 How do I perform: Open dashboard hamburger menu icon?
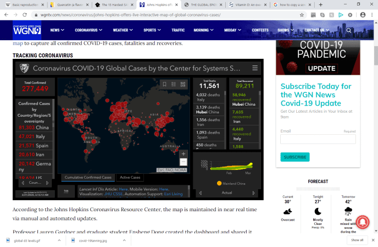(255, 68)
